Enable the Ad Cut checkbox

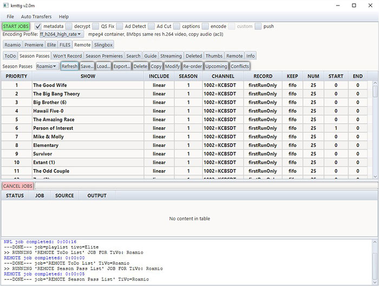[151, 27]
